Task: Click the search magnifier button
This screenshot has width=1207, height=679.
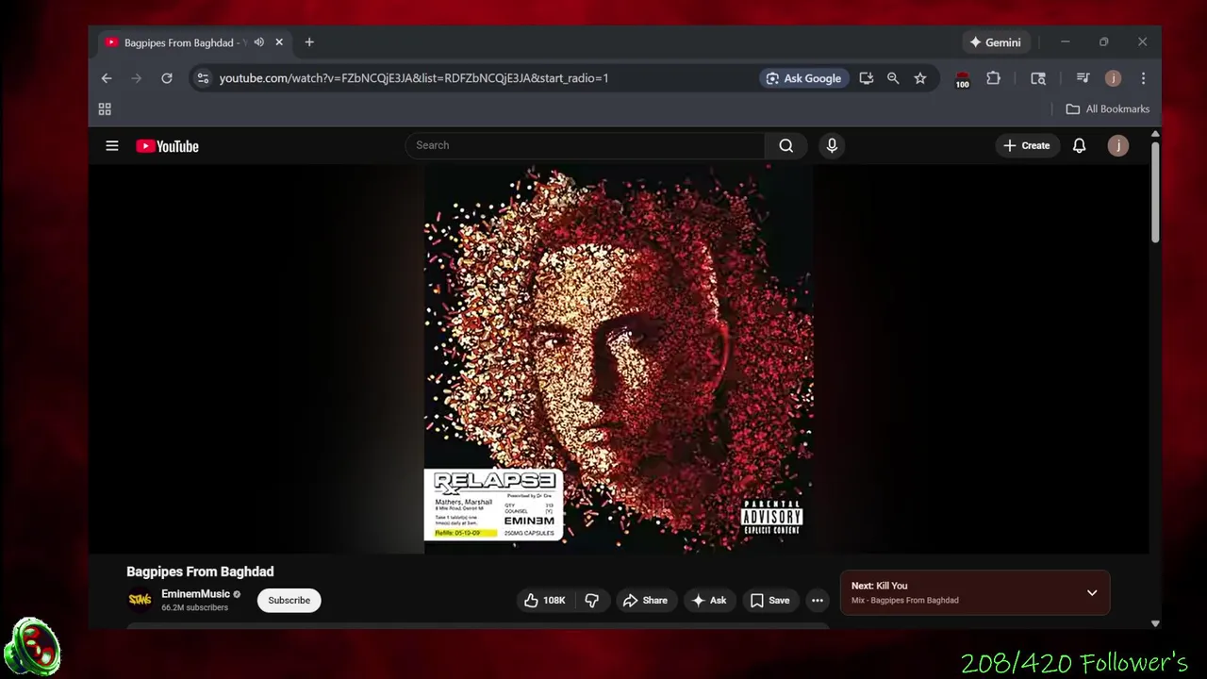Action: pos(785,145)
